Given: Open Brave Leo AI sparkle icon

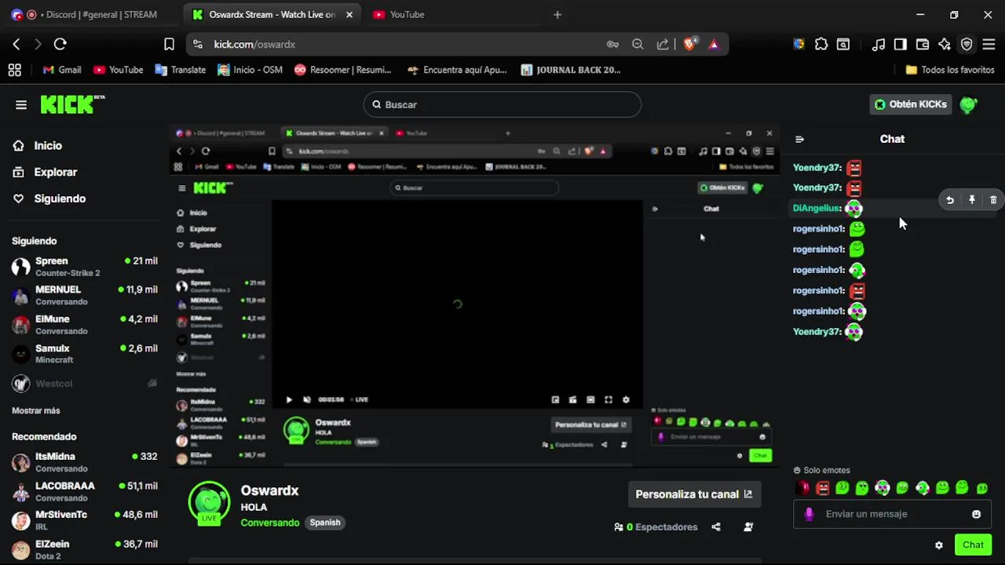Looking at the screenshot, I should [945, 45].
